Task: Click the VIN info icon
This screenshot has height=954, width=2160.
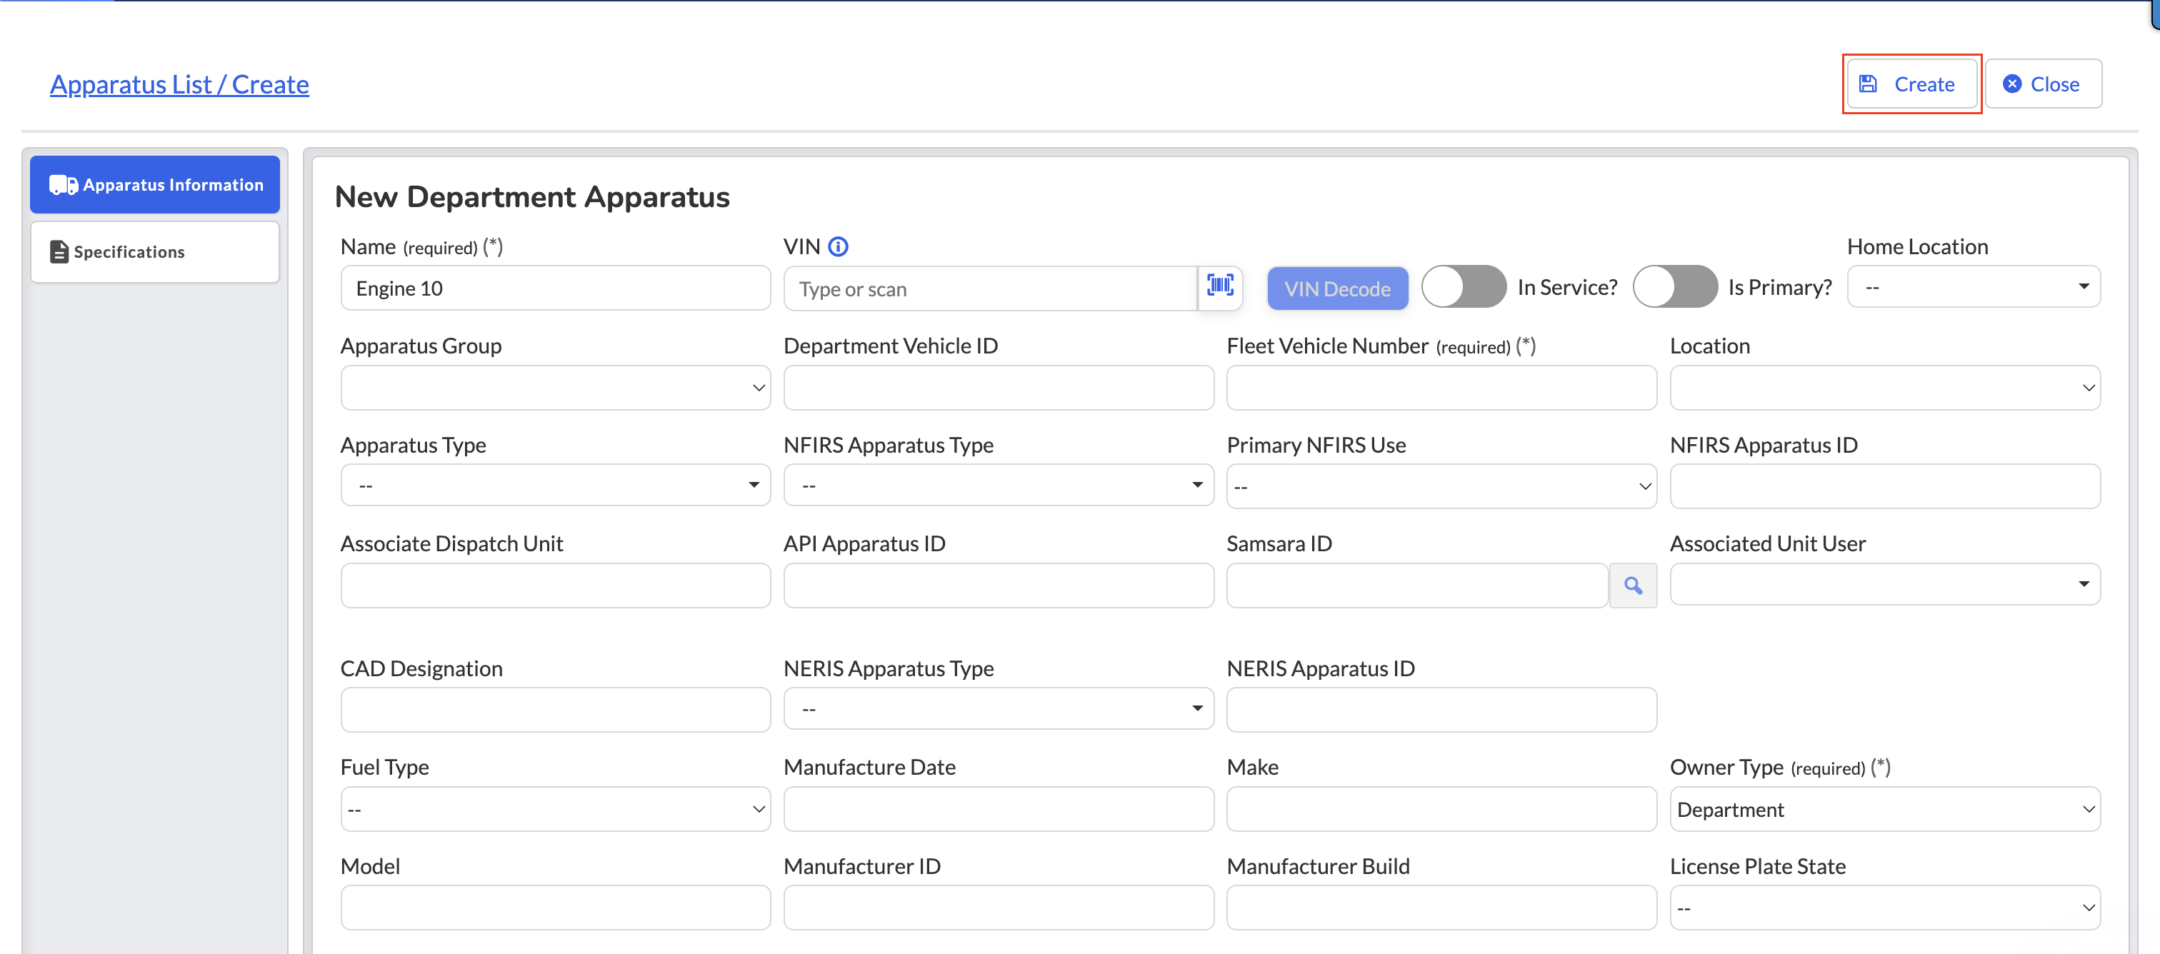Action: [838, 246]
